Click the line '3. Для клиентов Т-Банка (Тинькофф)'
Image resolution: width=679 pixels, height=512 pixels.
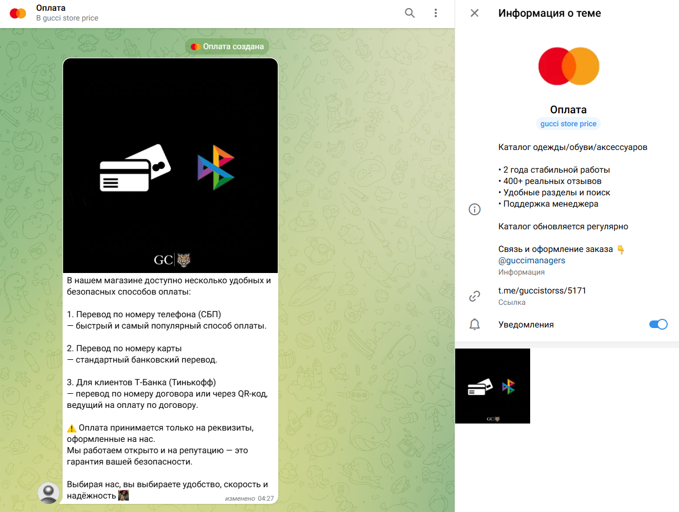pos(141,383)
